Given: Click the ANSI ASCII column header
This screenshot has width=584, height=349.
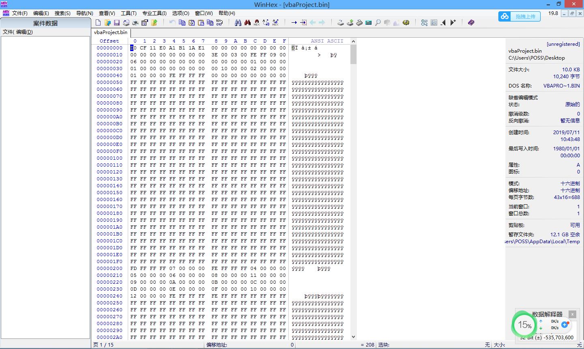Looking at the screenshot, I should click(327, 41).
